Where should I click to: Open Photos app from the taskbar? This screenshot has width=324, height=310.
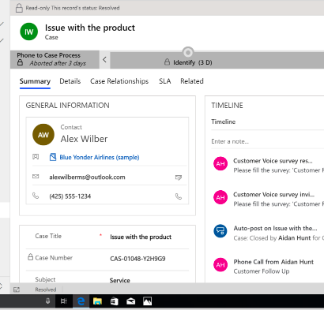147,301
